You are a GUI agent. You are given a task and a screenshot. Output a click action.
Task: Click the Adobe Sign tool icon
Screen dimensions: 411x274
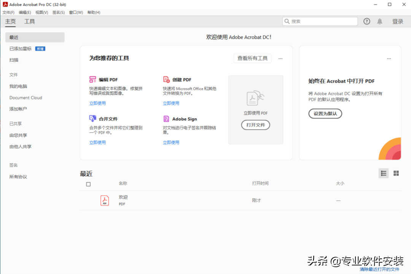(x=166, y=119)
